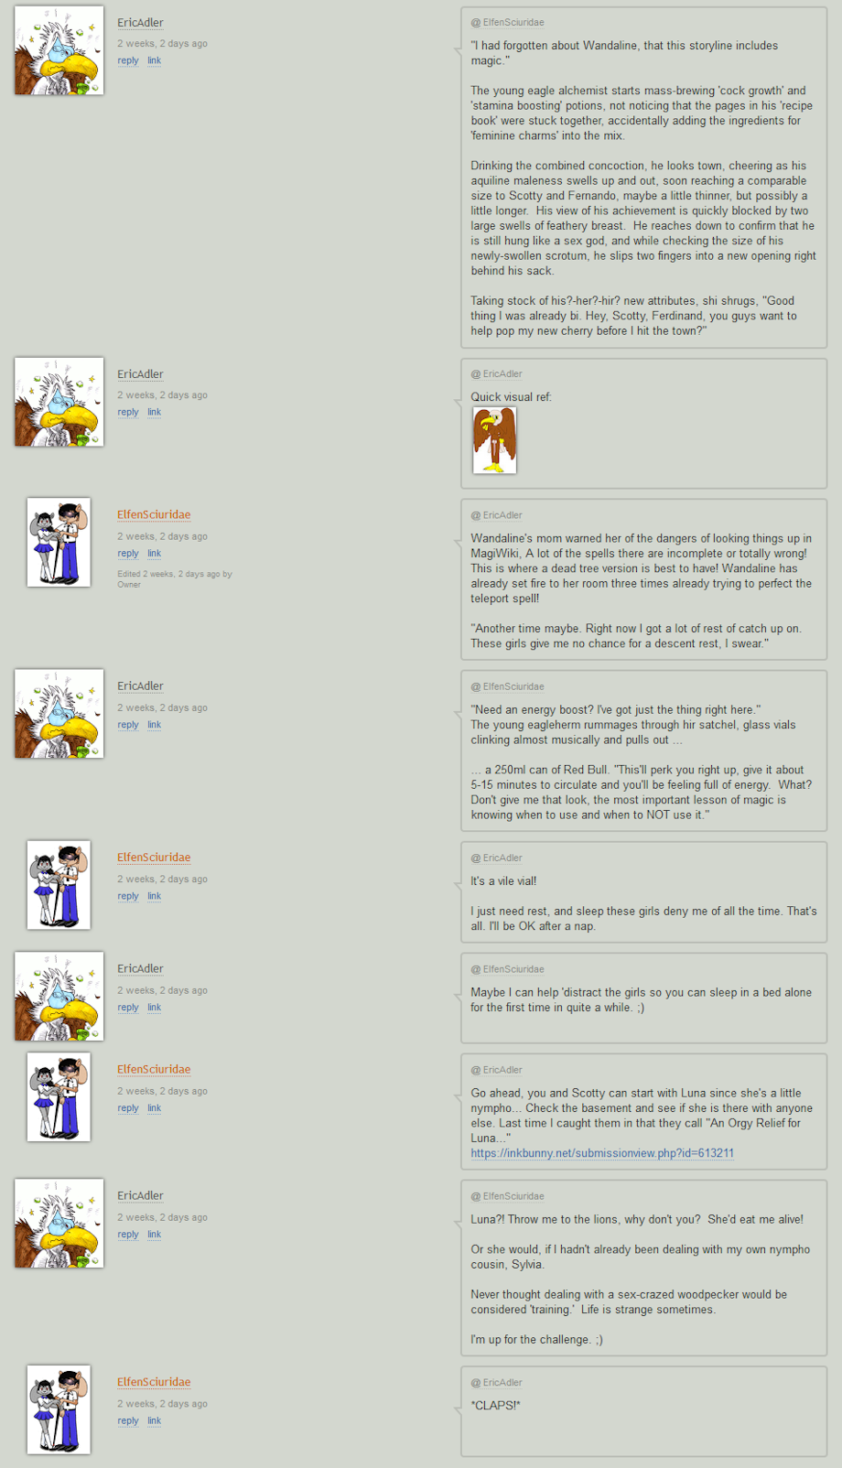Screen dimensions: 842x1468
Task: Open ElfenSciuridae username on the edited comment
Action: coord(154,514)
